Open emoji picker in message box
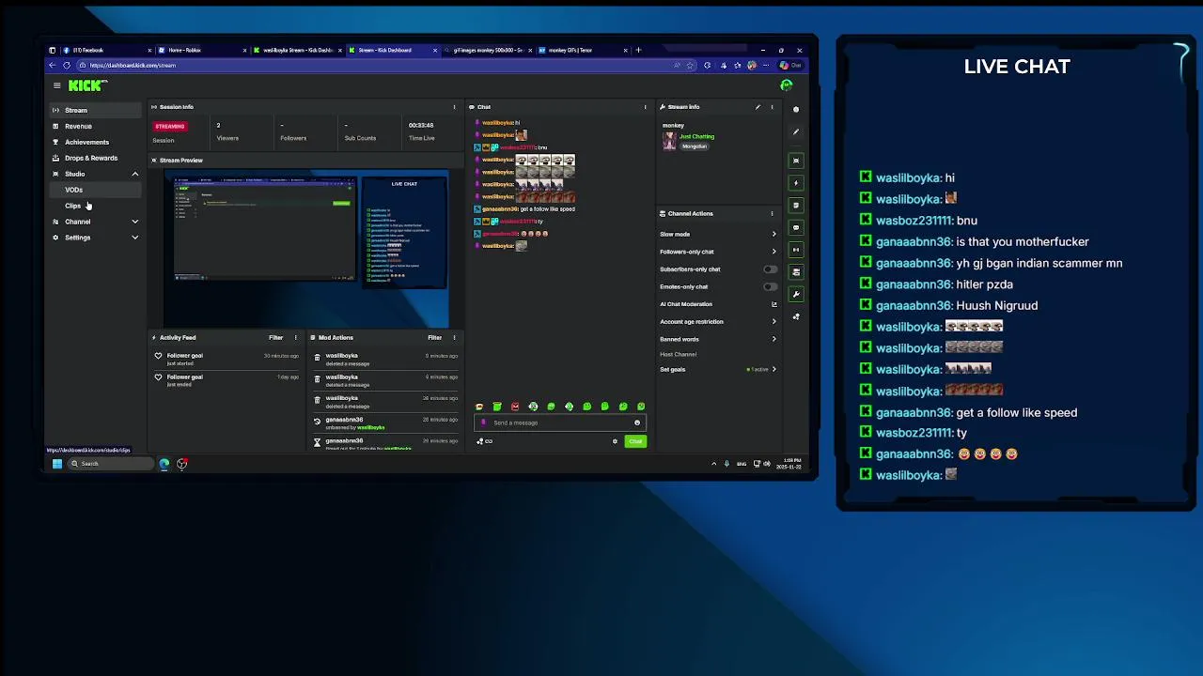Screen dimensions: 1203x676 pyautogui.click(x=636, y=422)
